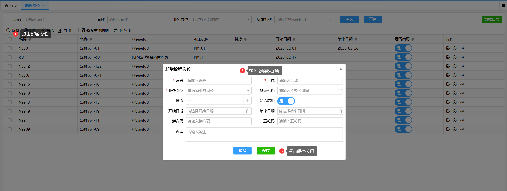
Task: Click the hamburger menu icon at top right
Action: tap(504, 5)
